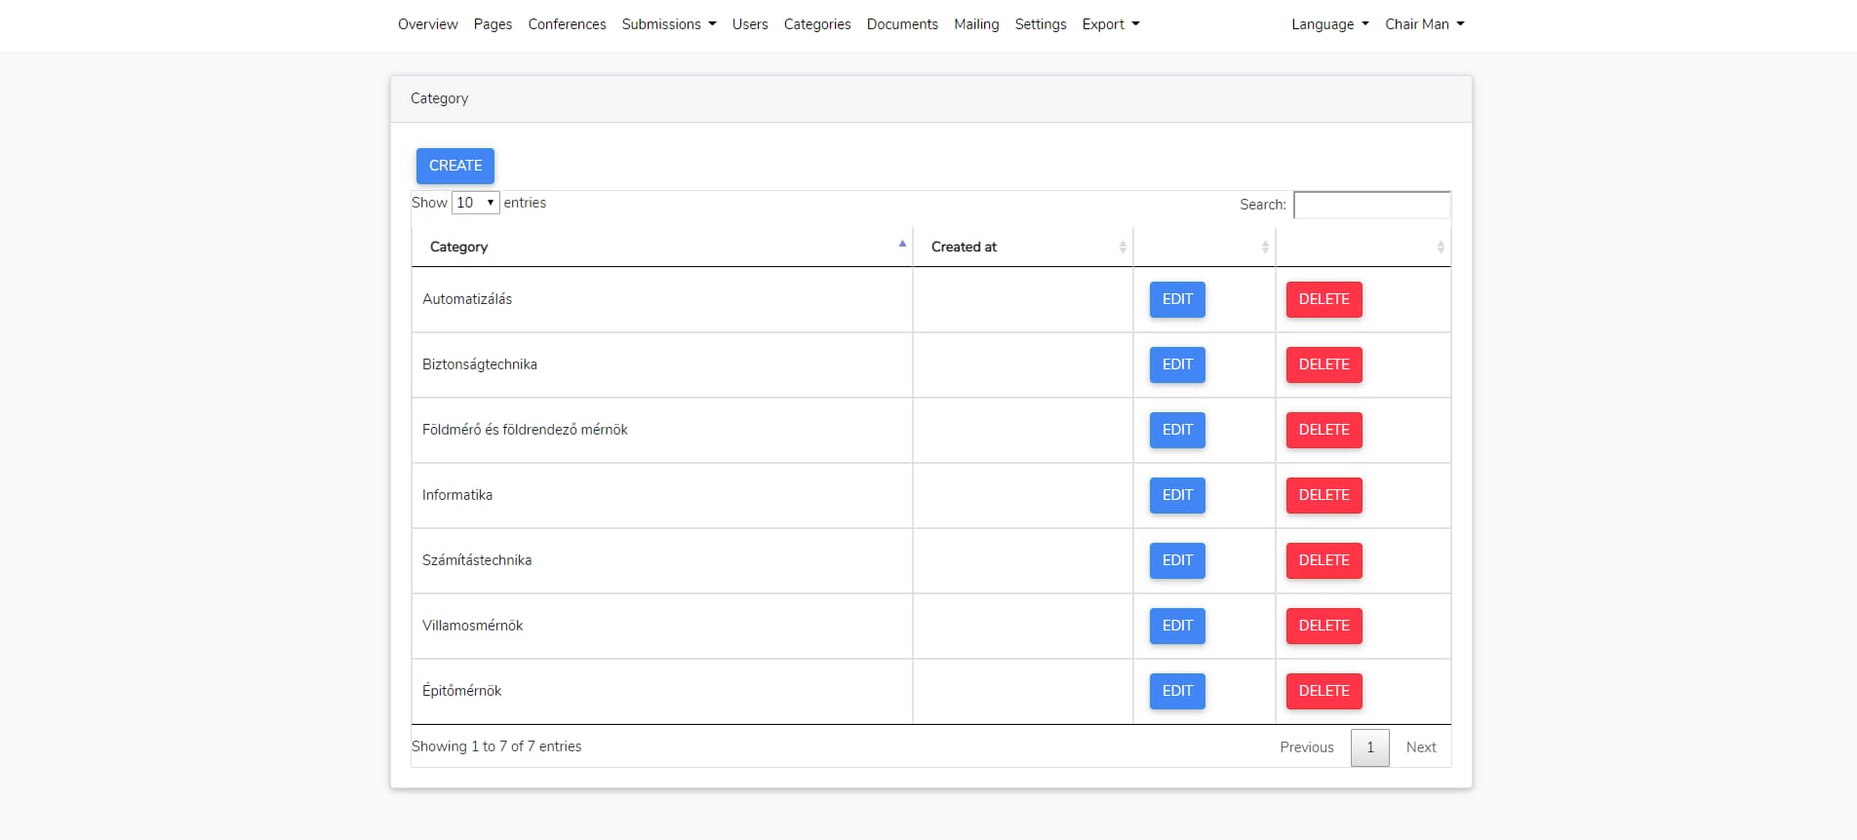Edit the Villamosmérnök category
The image size is (1857, 840).
pyautogui.click(x=1177, y=626)
